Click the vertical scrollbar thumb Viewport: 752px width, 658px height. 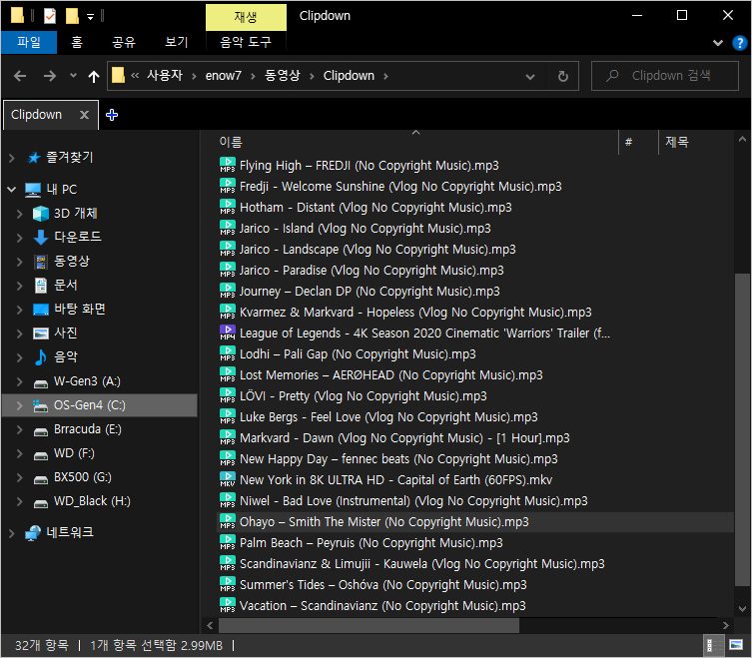click(x=742, y=429)
